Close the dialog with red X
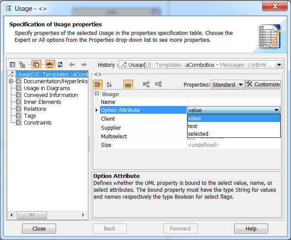291x240 pixels. (x=275, y=6)
